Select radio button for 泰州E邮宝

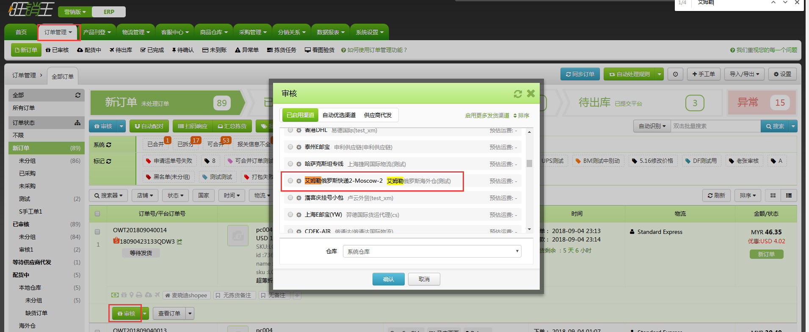[290, 147]
